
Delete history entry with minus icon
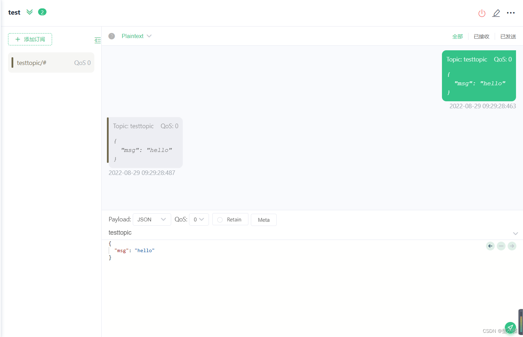tap(501, 246)
